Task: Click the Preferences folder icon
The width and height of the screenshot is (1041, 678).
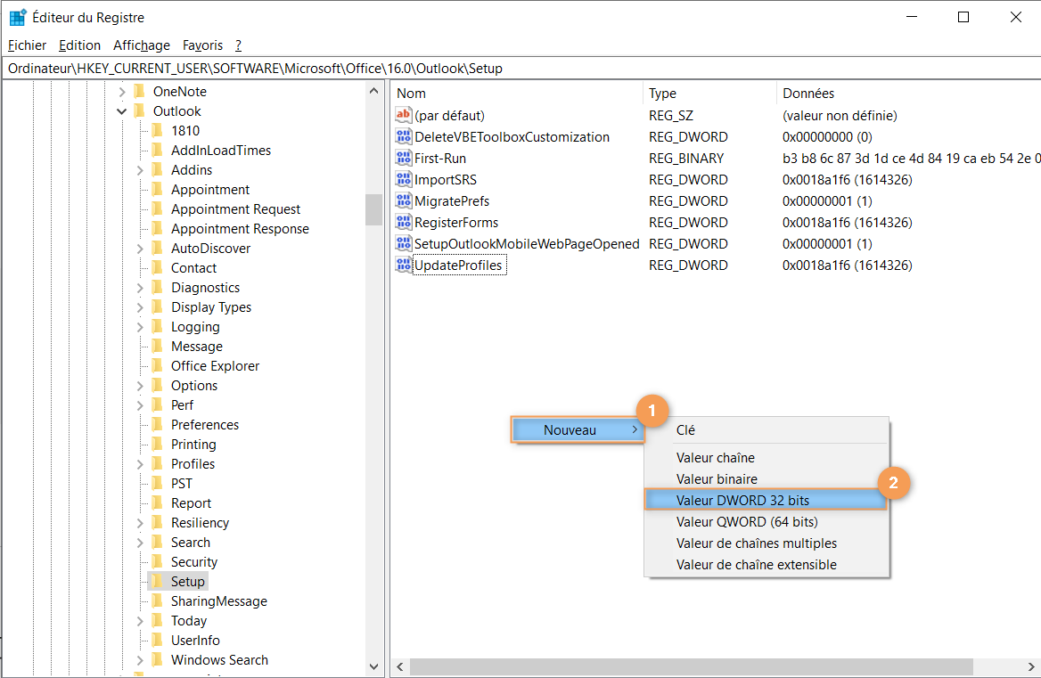Action: tap(158, 424)
